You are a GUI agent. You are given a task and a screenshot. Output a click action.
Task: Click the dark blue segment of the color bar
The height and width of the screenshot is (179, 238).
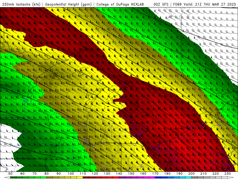coord(158,178)
